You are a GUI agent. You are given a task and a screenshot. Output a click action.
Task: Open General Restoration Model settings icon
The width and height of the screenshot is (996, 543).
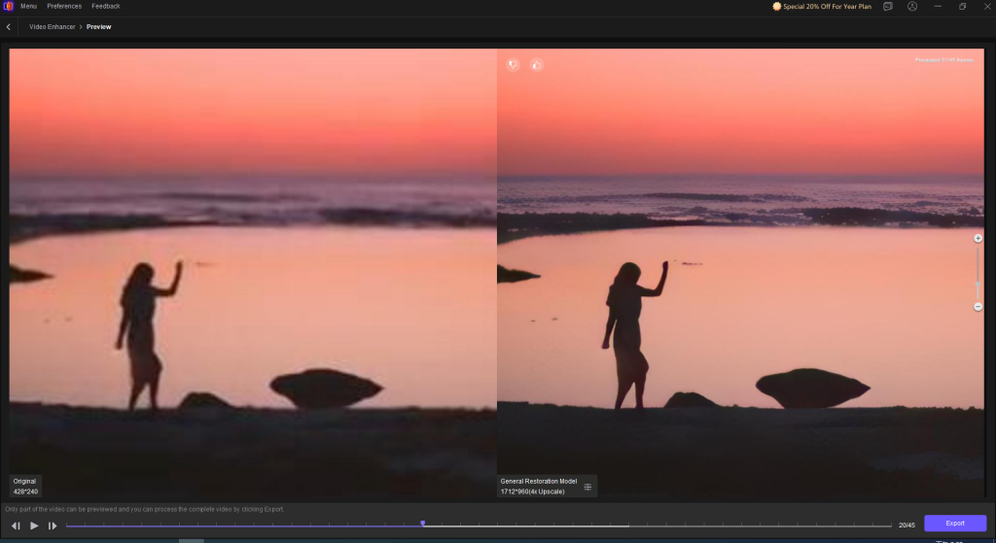(587, 488)
